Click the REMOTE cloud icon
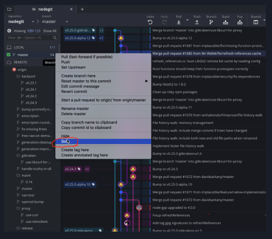The width and height of the screenshot is (272, 239). pos(9,62)
